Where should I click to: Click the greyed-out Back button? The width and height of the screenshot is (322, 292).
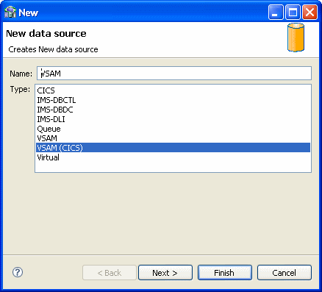(110, 272)
